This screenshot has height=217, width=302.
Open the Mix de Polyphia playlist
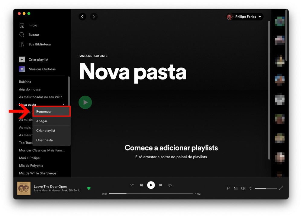pyautogui.click(x=31, y=166)
